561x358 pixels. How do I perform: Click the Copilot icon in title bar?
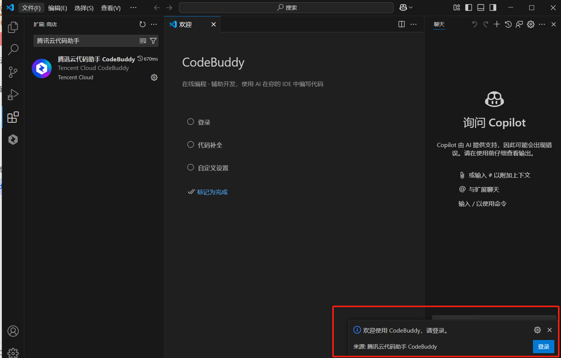coord(403,7)
